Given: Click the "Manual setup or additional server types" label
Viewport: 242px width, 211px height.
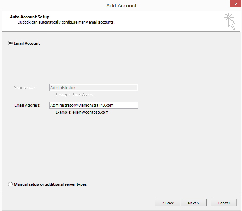Looking at the screenshot, I should pos(50,184).
